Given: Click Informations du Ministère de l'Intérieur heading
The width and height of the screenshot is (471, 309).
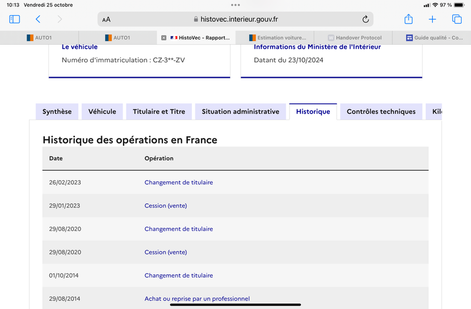Looking at the screenshot, I should click(x=317, y=47).
